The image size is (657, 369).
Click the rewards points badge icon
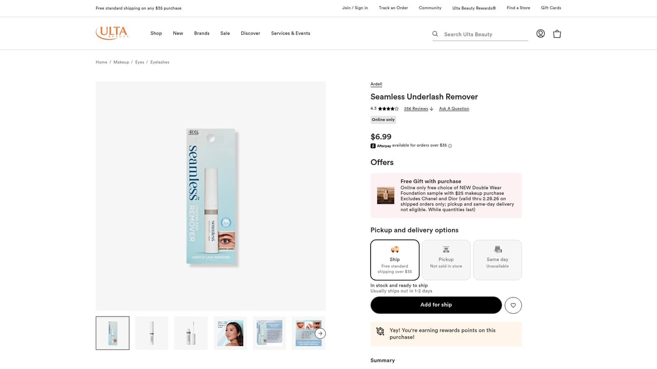pyautogui.click(x=380, y=331)
